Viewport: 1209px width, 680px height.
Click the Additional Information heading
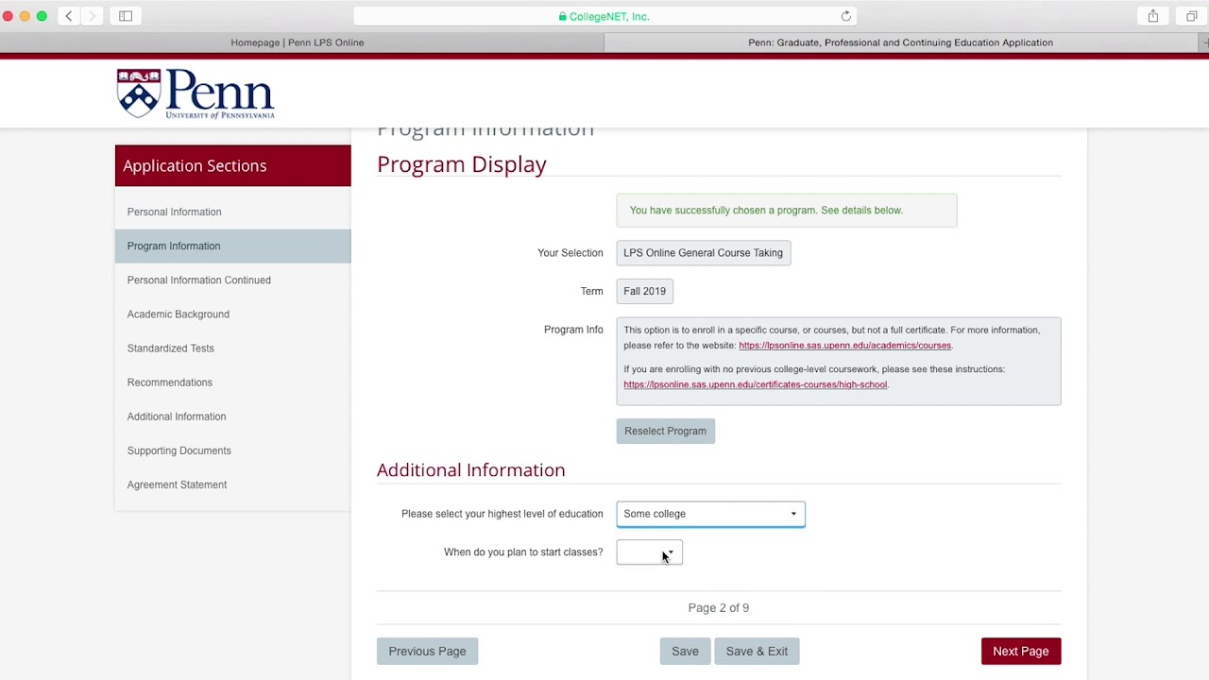coord(470,469)
